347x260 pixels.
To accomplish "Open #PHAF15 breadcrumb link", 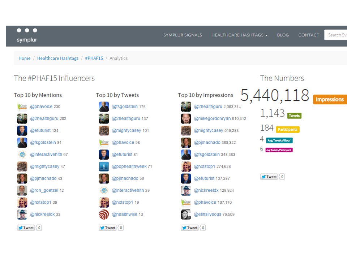I will [x=94, y=58].
